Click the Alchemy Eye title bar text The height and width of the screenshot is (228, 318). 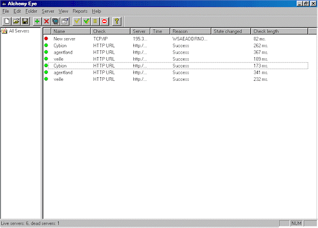(23, 3)
